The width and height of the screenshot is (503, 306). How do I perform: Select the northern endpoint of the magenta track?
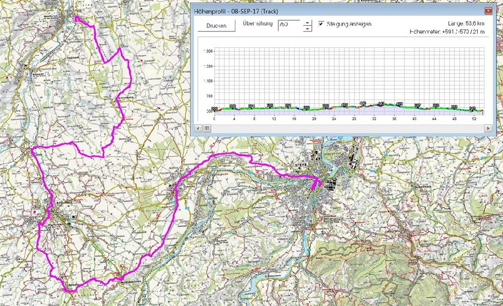76,17
